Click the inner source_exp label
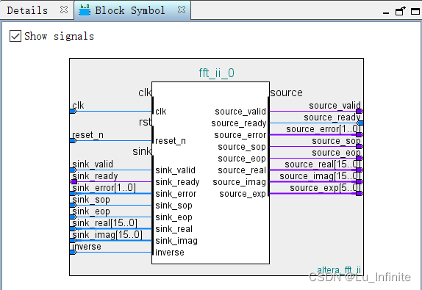This screenshot has width=422, height=290. click(243, 194)
